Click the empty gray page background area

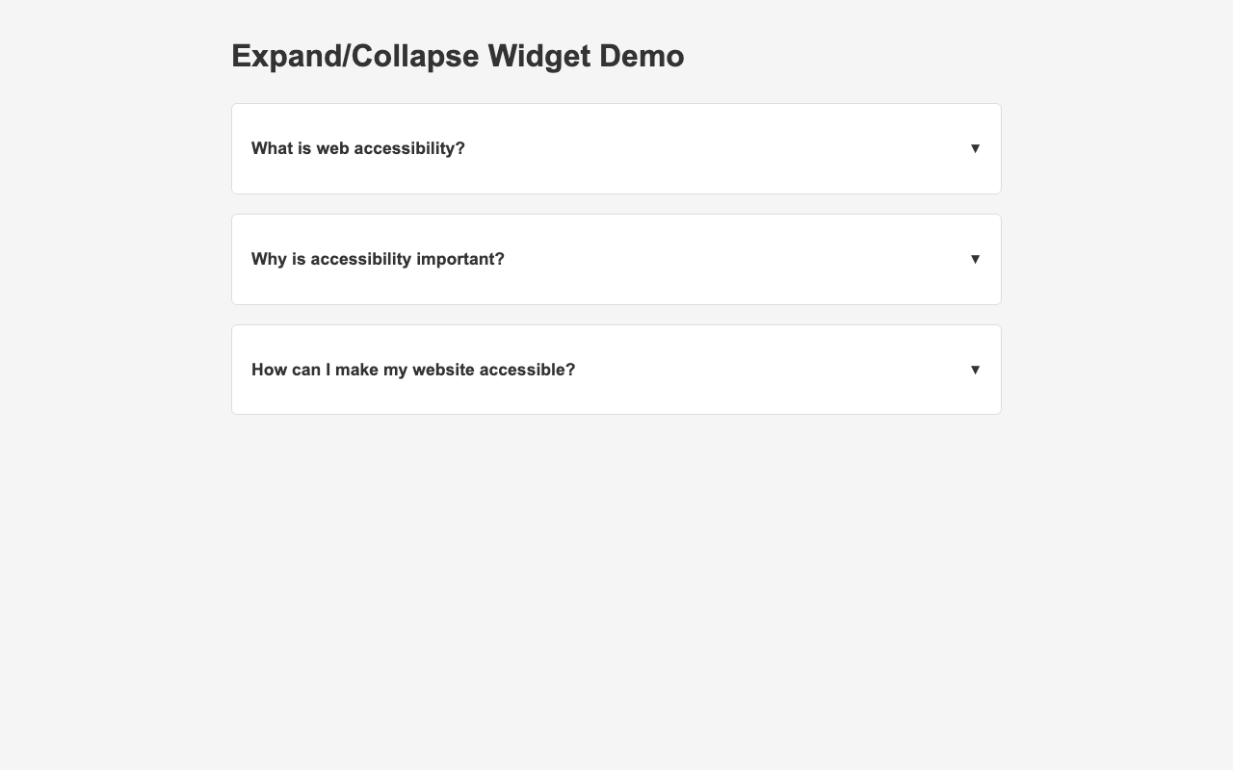[616, 577]
